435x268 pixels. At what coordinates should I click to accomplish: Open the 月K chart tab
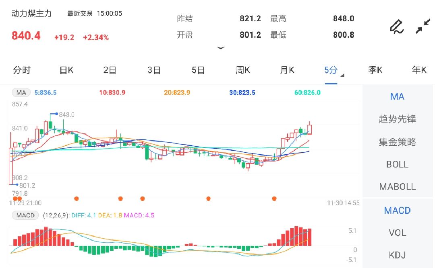(287, 70)
